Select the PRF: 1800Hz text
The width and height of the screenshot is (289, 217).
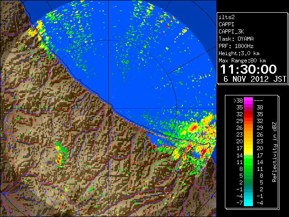236,46
